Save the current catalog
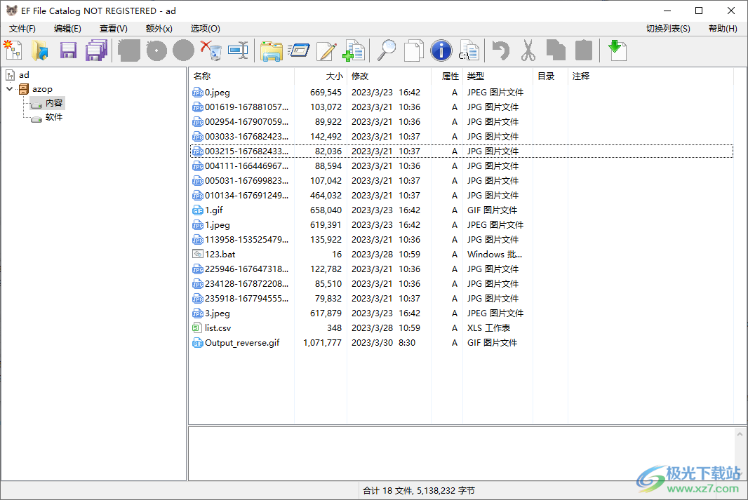Screen dimensions: 748x500 pos(67,50)
